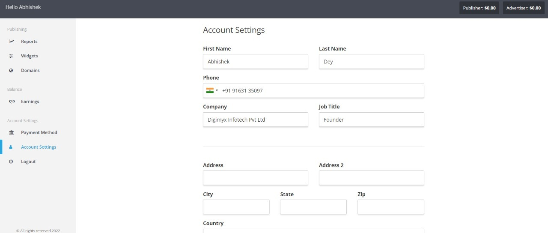This screenshot has height=233, width=548.
Task: Click the All rights reserved 2022 footer text
Action: tap(38, 231)
